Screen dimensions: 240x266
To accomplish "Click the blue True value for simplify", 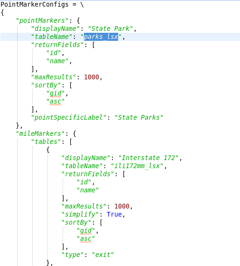I will click(x=114, y=214).
